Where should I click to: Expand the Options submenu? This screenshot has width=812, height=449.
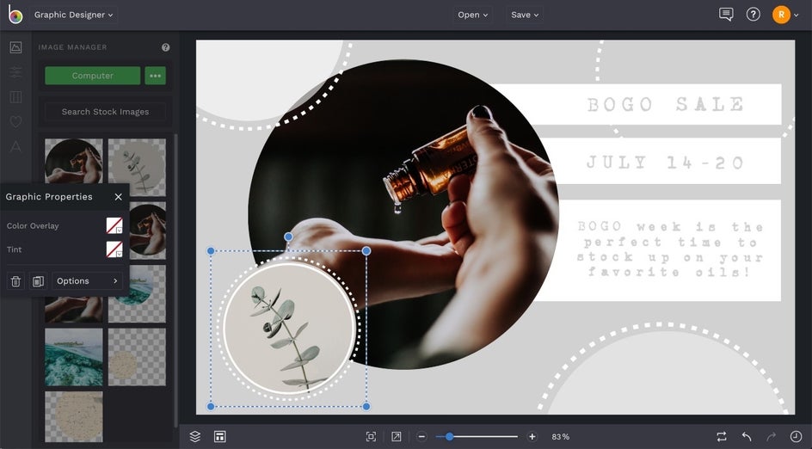pos(87,281)
